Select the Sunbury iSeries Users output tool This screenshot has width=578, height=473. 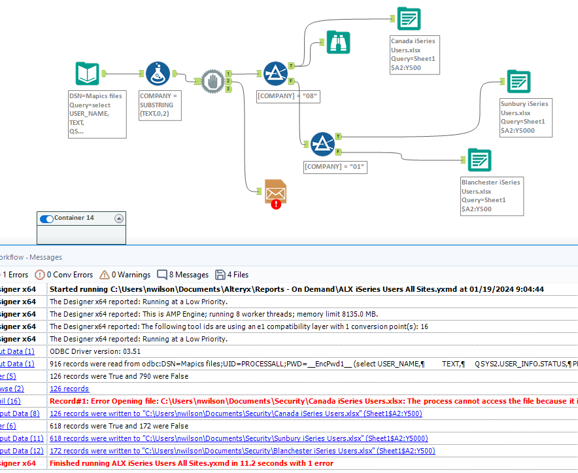coord(518,82)
